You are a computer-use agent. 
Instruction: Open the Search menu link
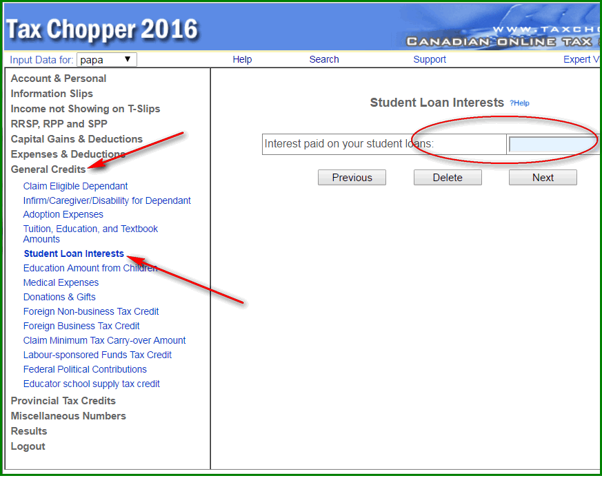coord(324,59)
